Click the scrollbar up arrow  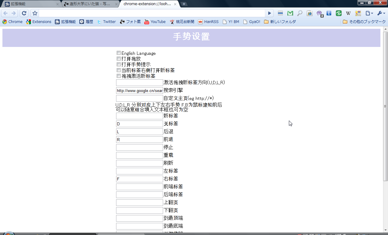tap(385, 29)
